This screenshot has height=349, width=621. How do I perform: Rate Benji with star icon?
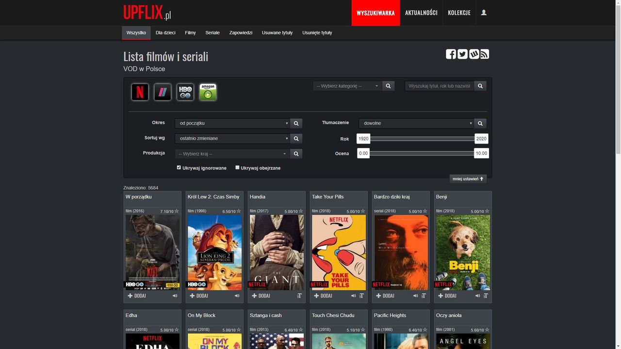(487, 211)
